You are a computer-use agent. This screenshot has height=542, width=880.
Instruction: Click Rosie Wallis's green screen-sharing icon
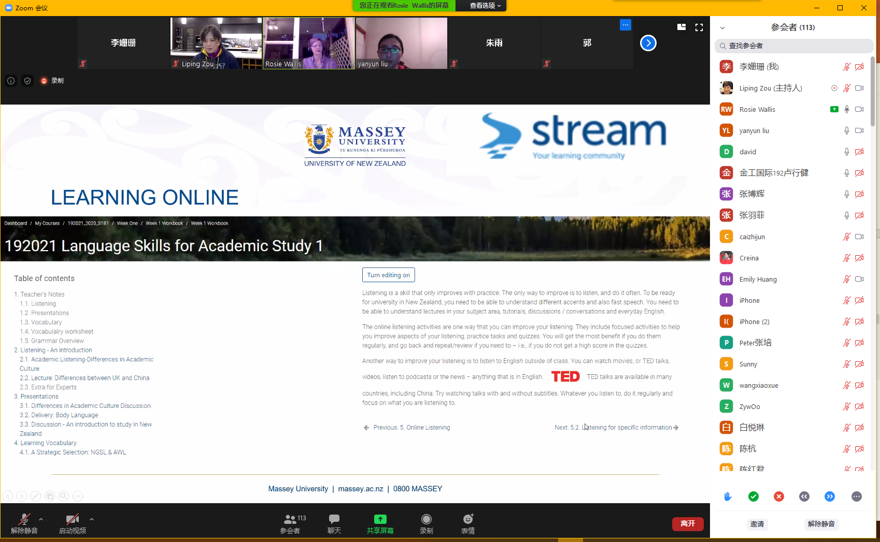click(834, 109)
